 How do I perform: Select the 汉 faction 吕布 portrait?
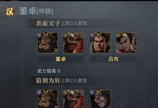(x=127, y=43)
